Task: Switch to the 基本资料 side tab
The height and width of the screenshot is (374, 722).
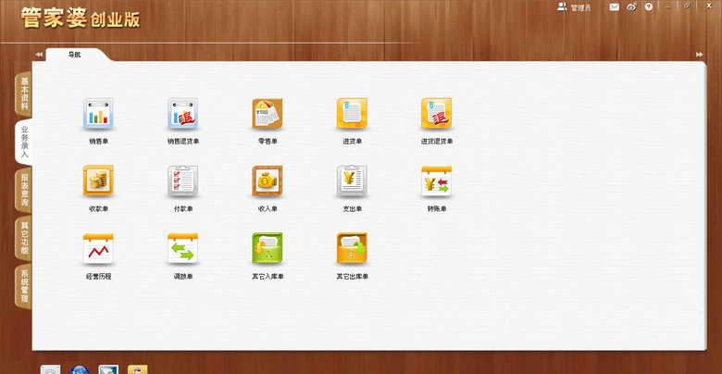Action: [24, 93]
